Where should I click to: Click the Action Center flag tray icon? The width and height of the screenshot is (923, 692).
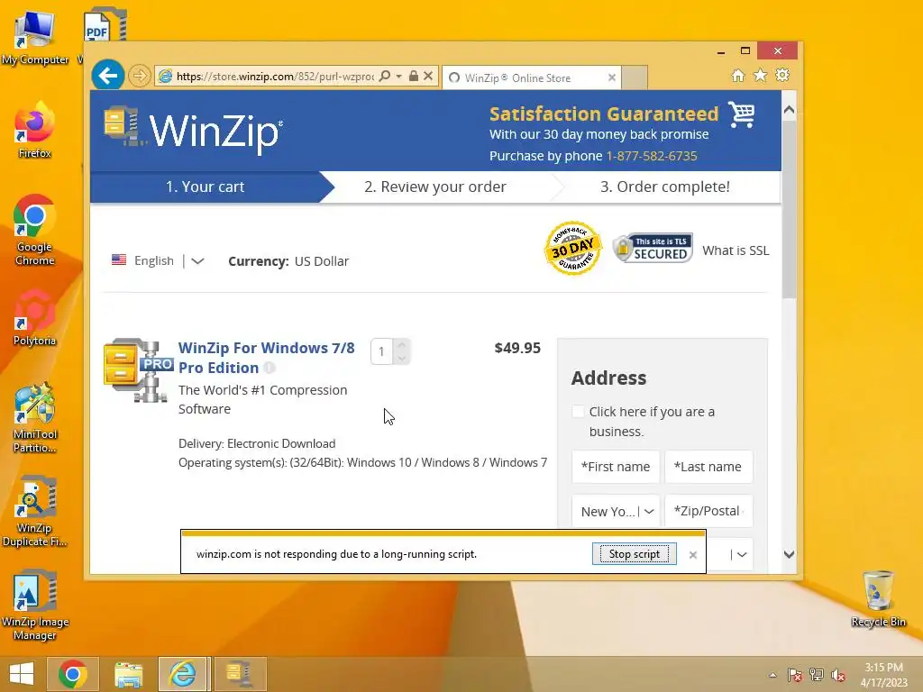pyautogui.click(x=794, y=674)
